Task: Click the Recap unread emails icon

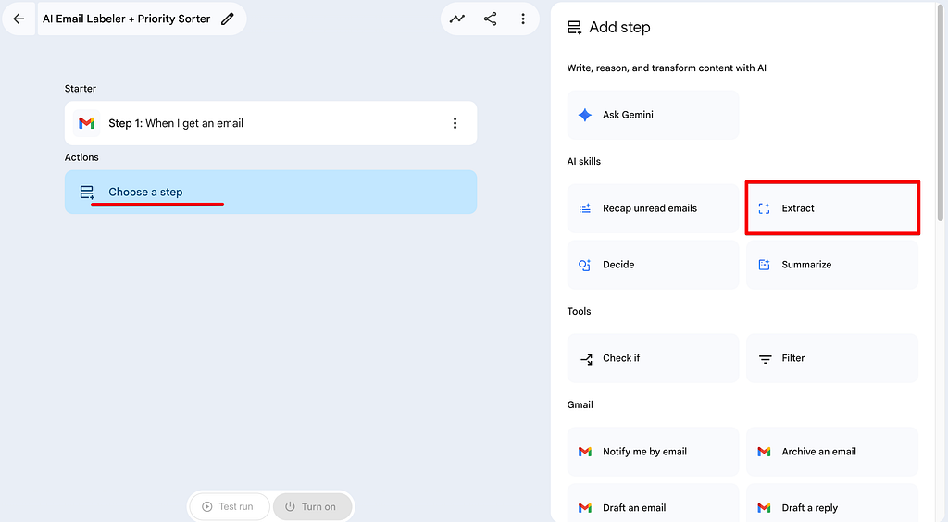Action: click(x=585, y=208)
